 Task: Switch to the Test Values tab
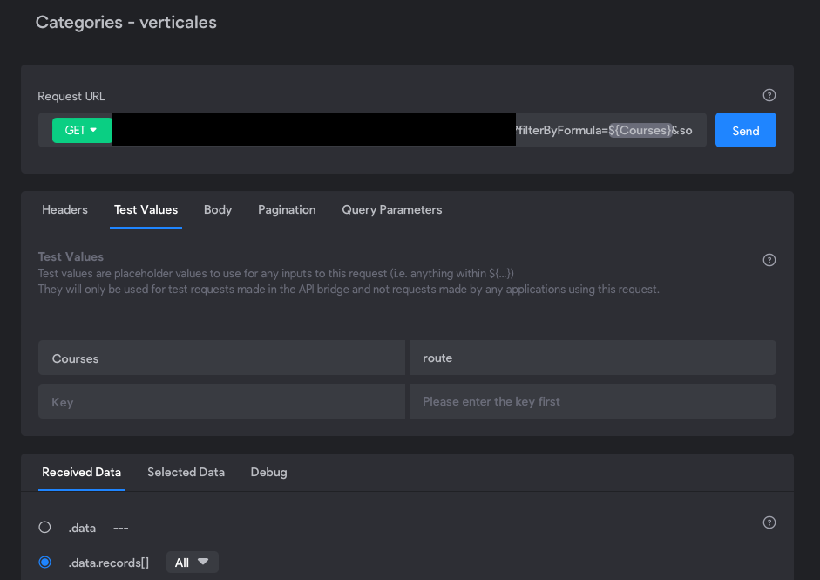tap(146, 210)
